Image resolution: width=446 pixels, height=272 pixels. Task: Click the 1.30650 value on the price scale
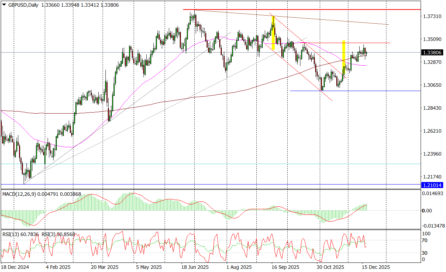[x=432, y=85]
